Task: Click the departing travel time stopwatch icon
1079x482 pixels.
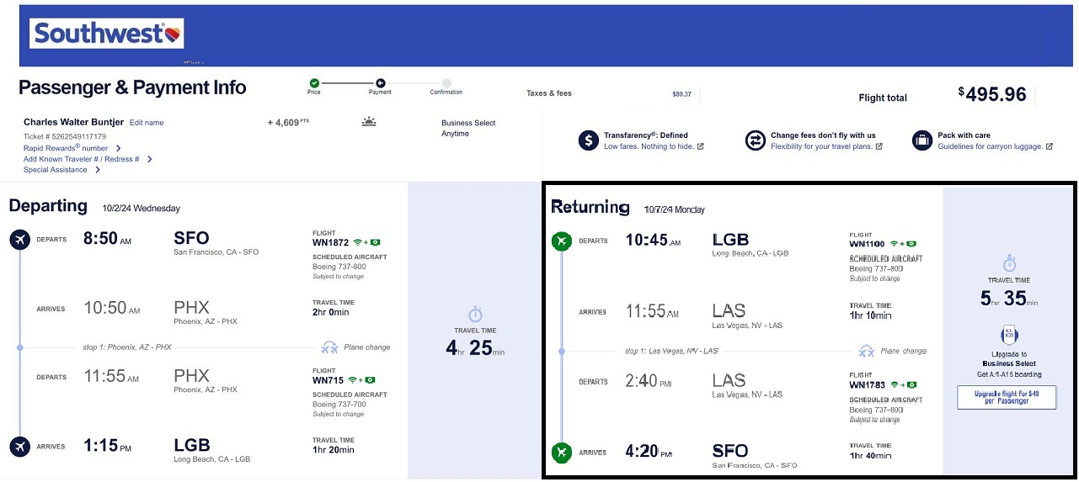Action: (x=475, y=314)
